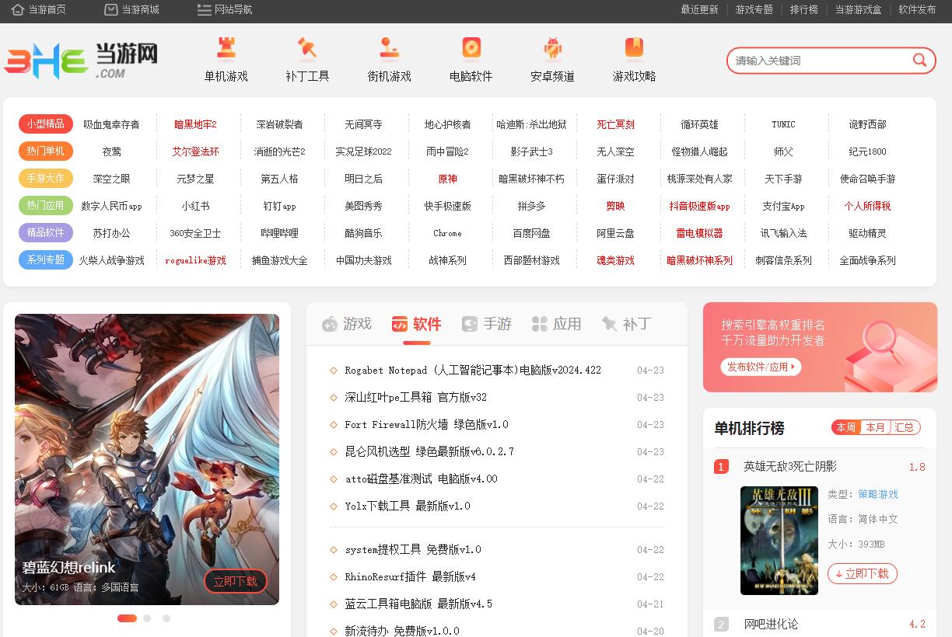Open 最近更新 in the top bar
Image resolution: width=952 pixels, height=637 pixels.
[x=699, y=10]
